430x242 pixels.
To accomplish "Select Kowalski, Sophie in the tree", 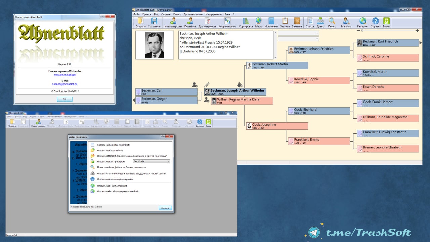I will point(319,81).
